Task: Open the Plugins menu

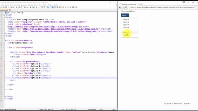Action: [x=50, y=5]
